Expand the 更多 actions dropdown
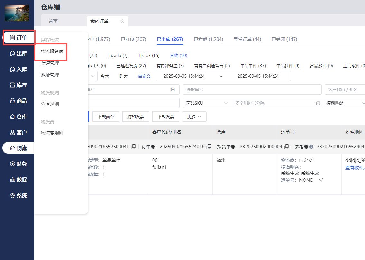The image size is (365, 260). 194,117
